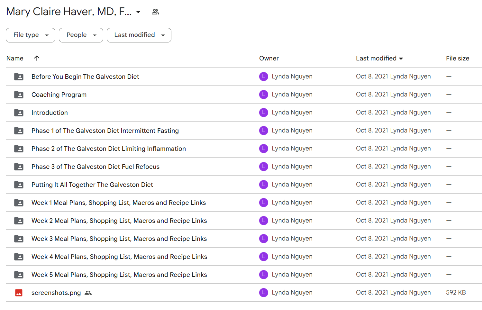Viewport: 482px width, 310px height.
Task: Click the Putting It All Together folder icon
Action: 19,185
